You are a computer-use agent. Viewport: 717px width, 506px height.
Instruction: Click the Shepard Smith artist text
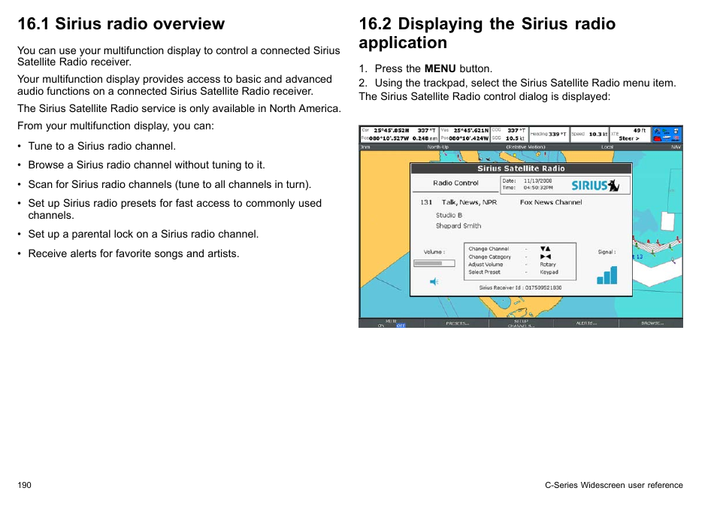[x=458, y=226]
